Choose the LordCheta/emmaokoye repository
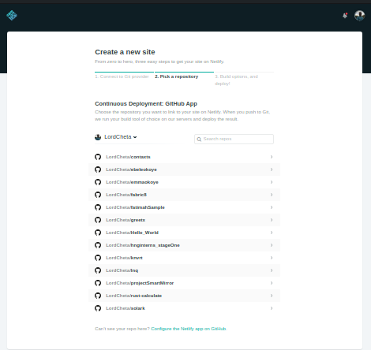The width and height of the screenshot is (371, 350). tap(184, 182)
